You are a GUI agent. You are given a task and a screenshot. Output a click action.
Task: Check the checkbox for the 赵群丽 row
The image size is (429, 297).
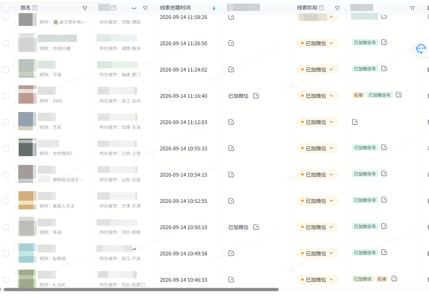tap(6, 254)
